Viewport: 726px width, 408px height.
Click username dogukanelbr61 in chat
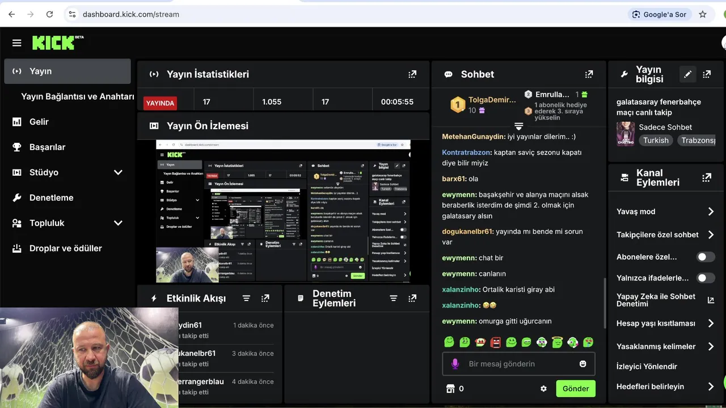pos(468,231)
